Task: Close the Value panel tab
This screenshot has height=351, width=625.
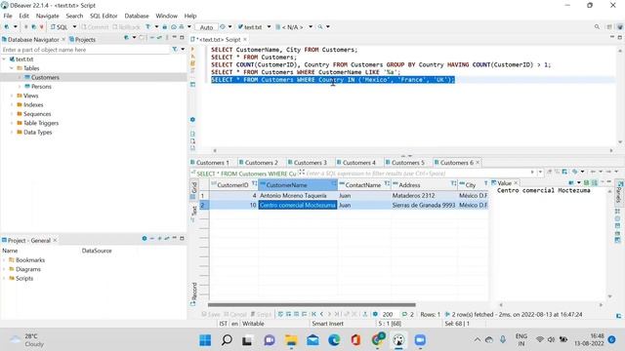Action: pyautogui.click(x=516, y=183)
